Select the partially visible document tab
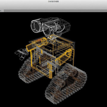The image size is (107, 107). coord(2,11)
